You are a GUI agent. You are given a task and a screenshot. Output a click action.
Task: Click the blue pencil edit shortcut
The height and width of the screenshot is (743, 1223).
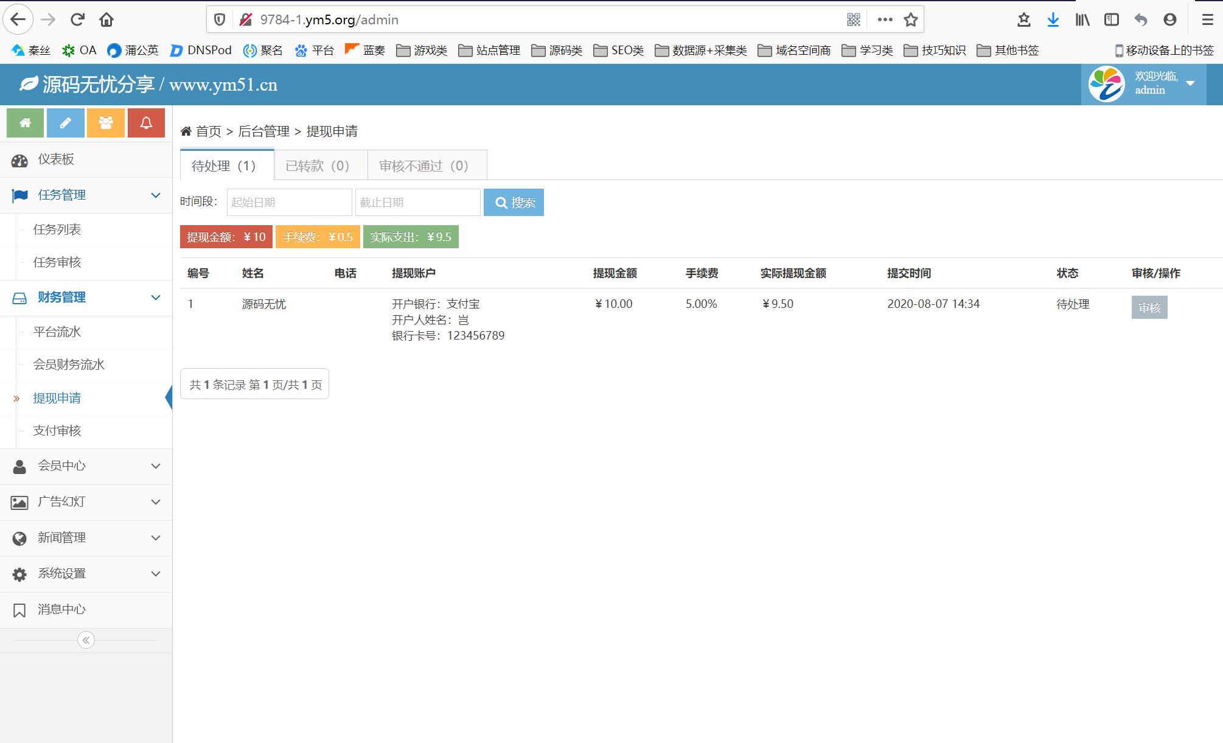(x=65, y=123)
